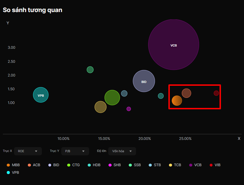The height and width of the screenshot is (185, 244).
Task: Toggle BID legend entry
Action: (x=54, y=165)
